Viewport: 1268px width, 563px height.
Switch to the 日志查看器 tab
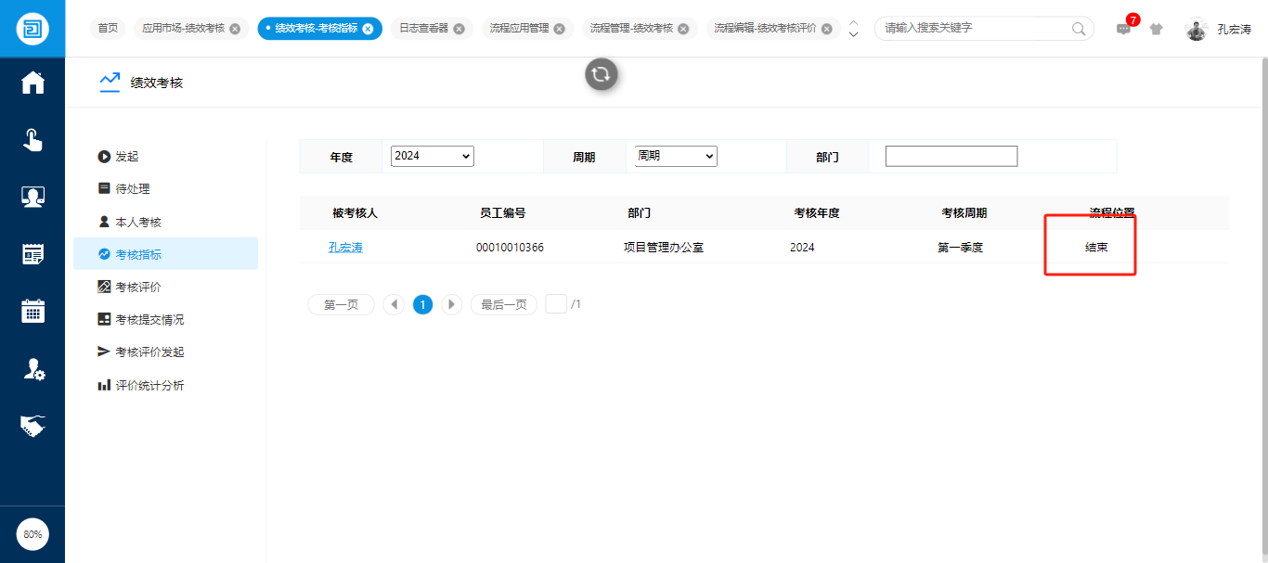[x=423, y=29]
